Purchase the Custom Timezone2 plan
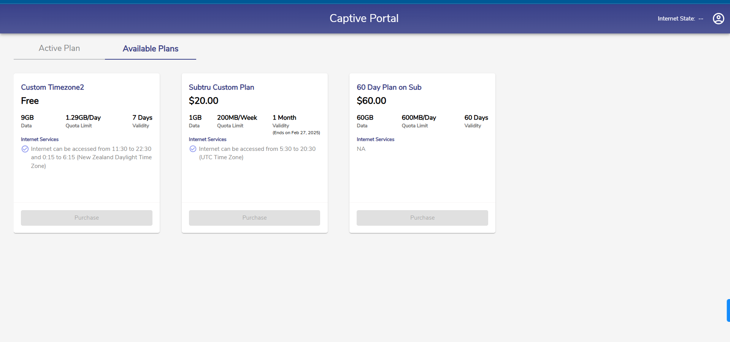The width and height of the screenshot is (730, 342). point(87,218)
